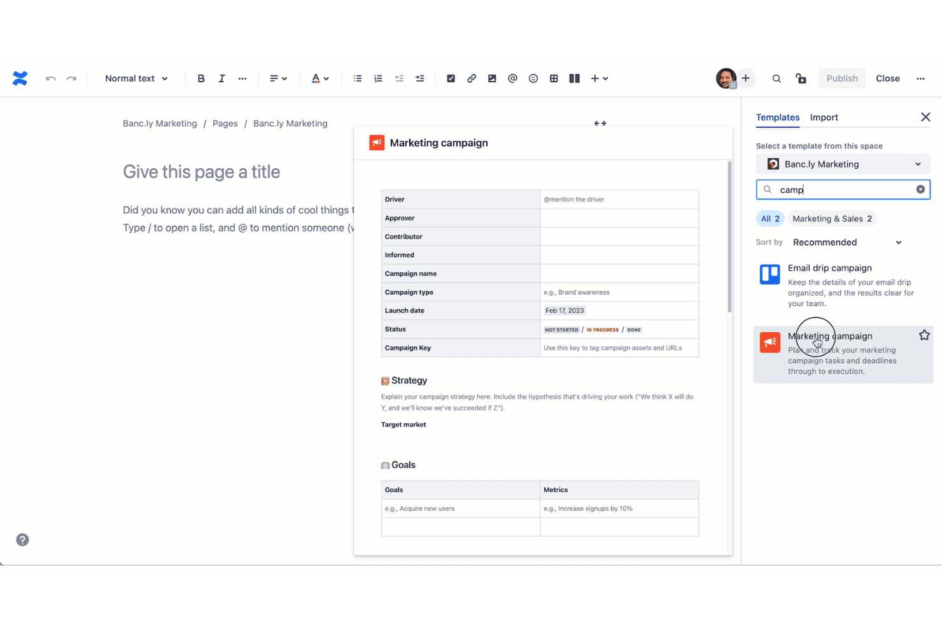Insert an emoji
This screenshot has height=628, width=942.
coord(533,78)
